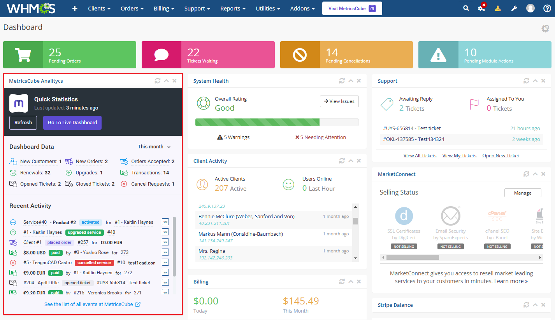Click the MarketConnect horizontal scrollbar
Screen dimensions: 555x320
click(462, 257)
